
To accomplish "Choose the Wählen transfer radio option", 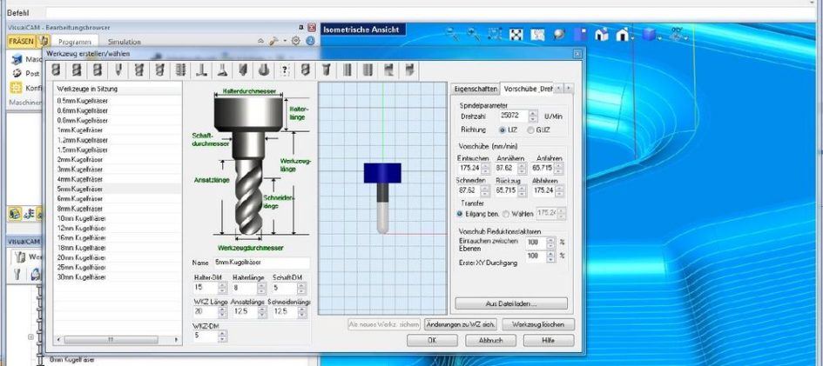I will 505,212.
